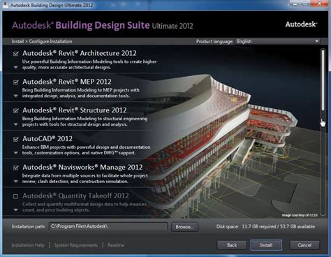Click the Installation path field
Screen dimensions: 331x257
(108, 226)
